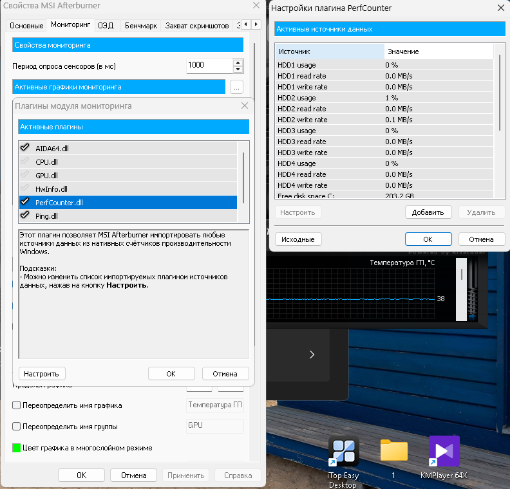Open the active graphs ellipsis button
The width and height of the screenshot is (510, 489).
(236, 87)
